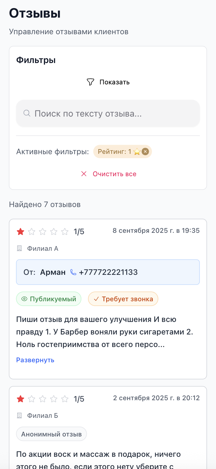Expand the review from Арман via Развернуть
Image resolution: width=216 pixels, height=469 pixels.
tap(35, 360)
